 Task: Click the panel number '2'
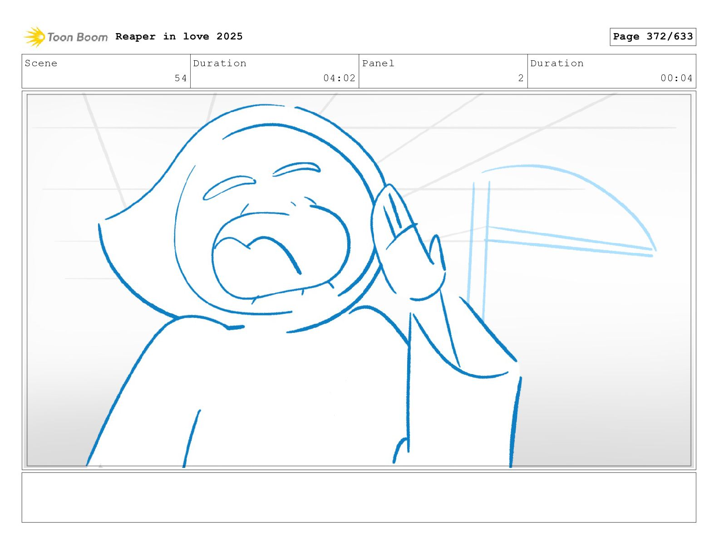click(x=521, y=78)
